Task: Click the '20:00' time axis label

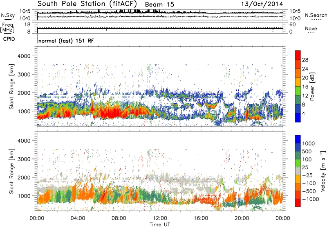Action: [x=242, y=218]
